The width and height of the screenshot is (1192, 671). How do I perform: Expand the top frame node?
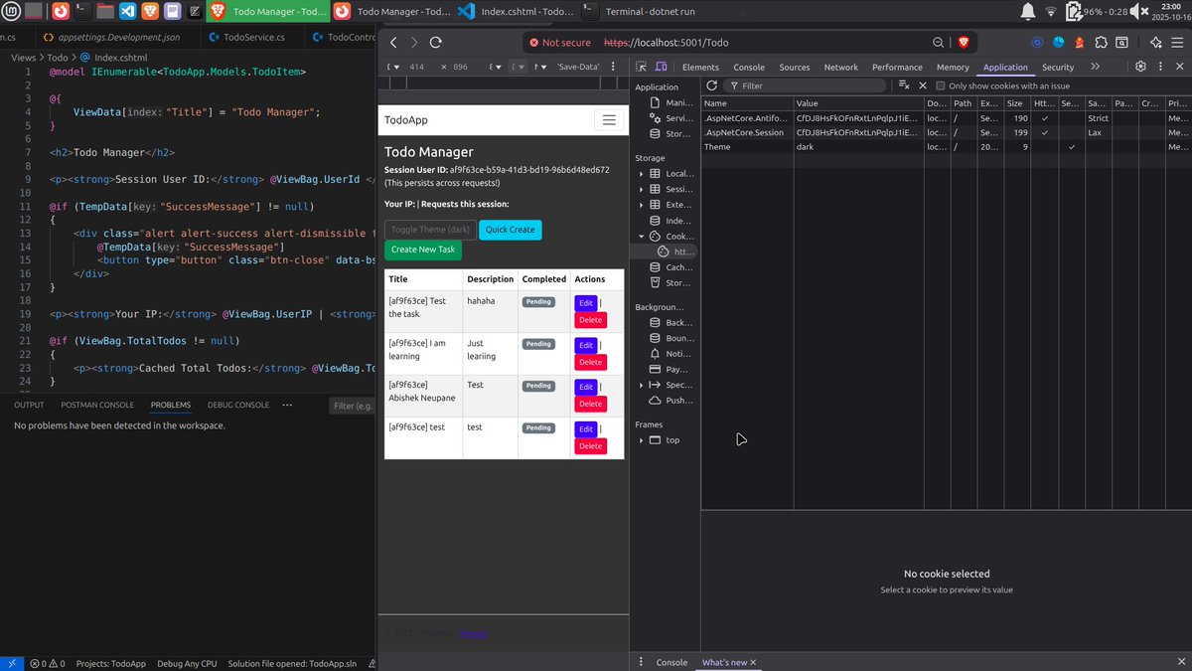(642, 440)
